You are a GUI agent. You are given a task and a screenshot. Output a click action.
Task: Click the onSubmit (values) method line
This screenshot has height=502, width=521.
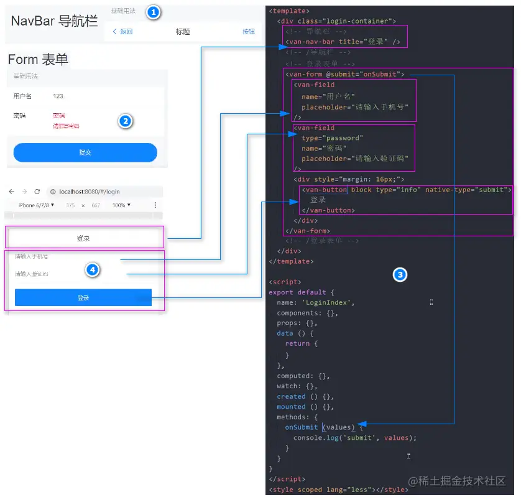(x=324, y=427)
